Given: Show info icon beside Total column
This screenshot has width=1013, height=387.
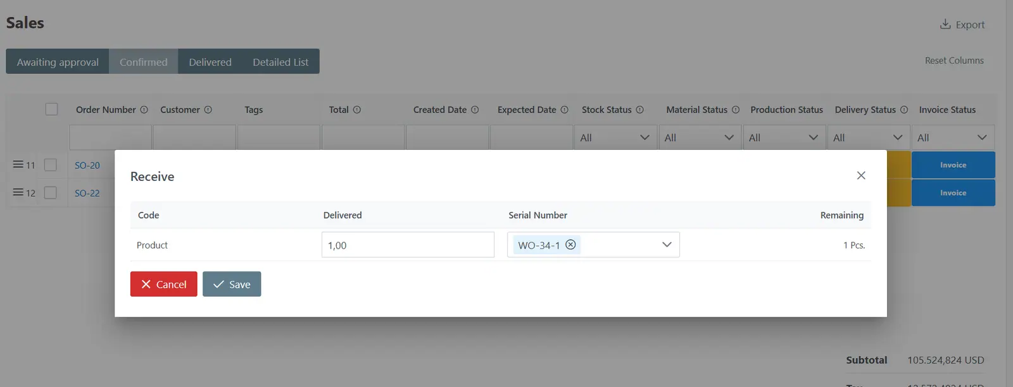Looking at the screenshot, I should pos(357,109).
